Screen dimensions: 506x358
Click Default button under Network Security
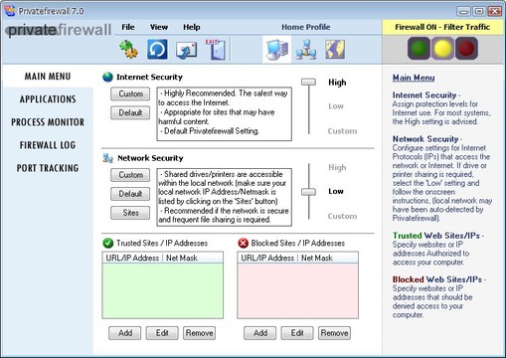[x=130, y=194]
